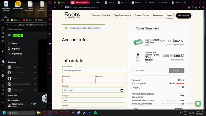Click the browser search tabs icon
The width and height of the screenshot is (206, 116).
point(192,2)
